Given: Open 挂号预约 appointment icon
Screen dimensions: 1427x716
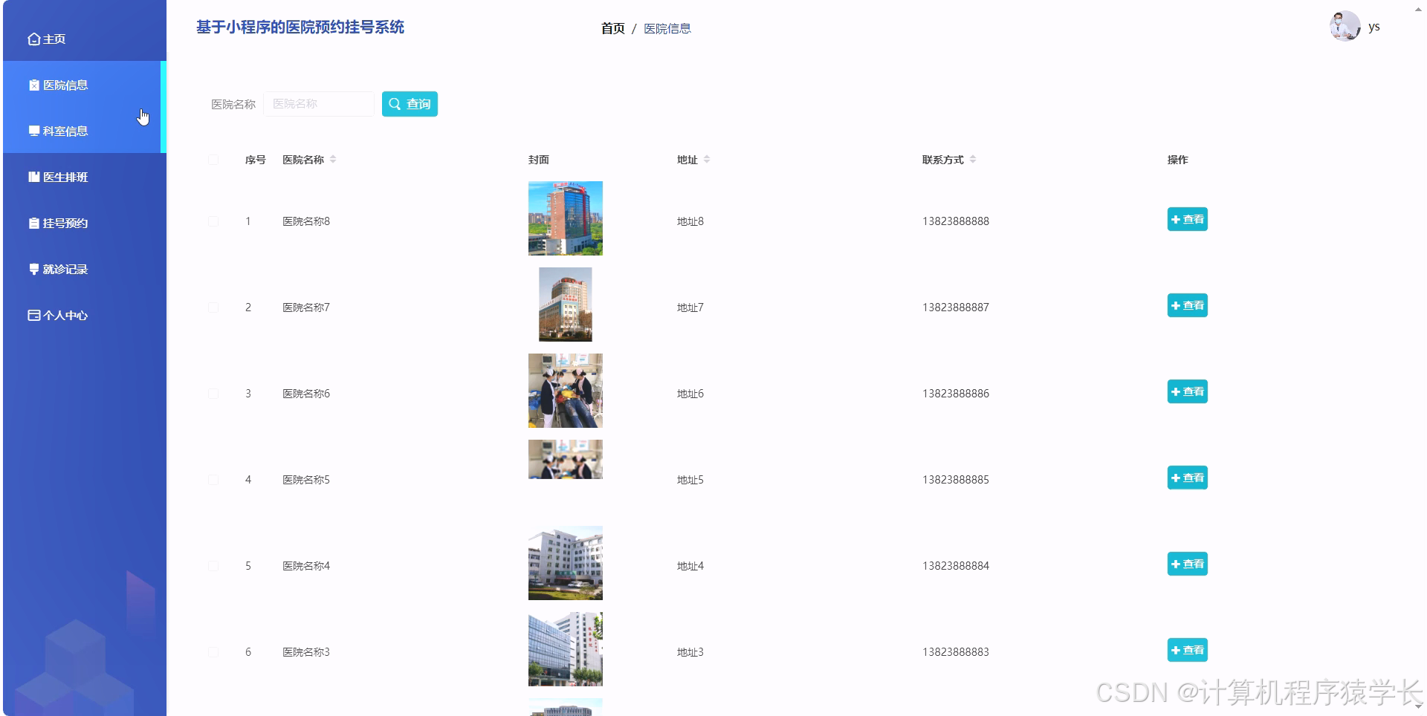Looking at the screenshot, I should [33, 223].
